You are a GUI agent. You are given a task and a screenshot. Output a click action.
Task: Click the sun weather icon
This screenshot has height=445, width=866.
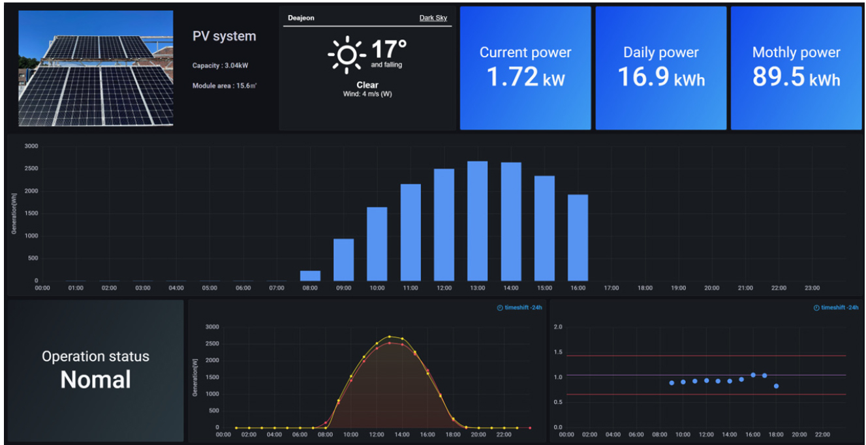[x=347, y=54]
